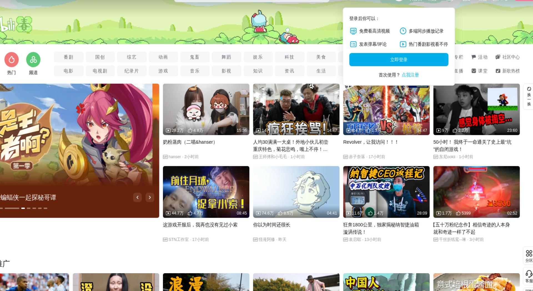The height and width of the screenshot is (291, 533).
Task: Go to previous carousel banner
Action: (137, 197)
